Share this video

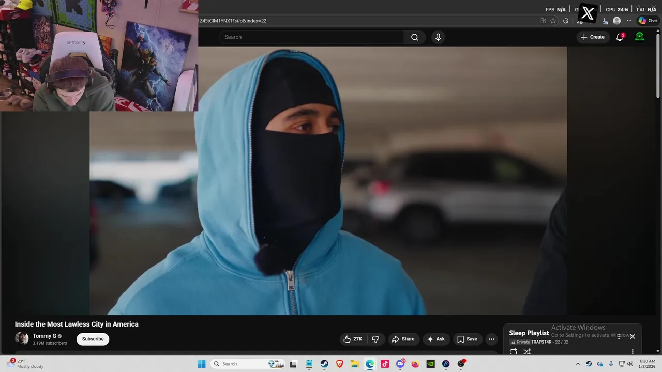403,339
